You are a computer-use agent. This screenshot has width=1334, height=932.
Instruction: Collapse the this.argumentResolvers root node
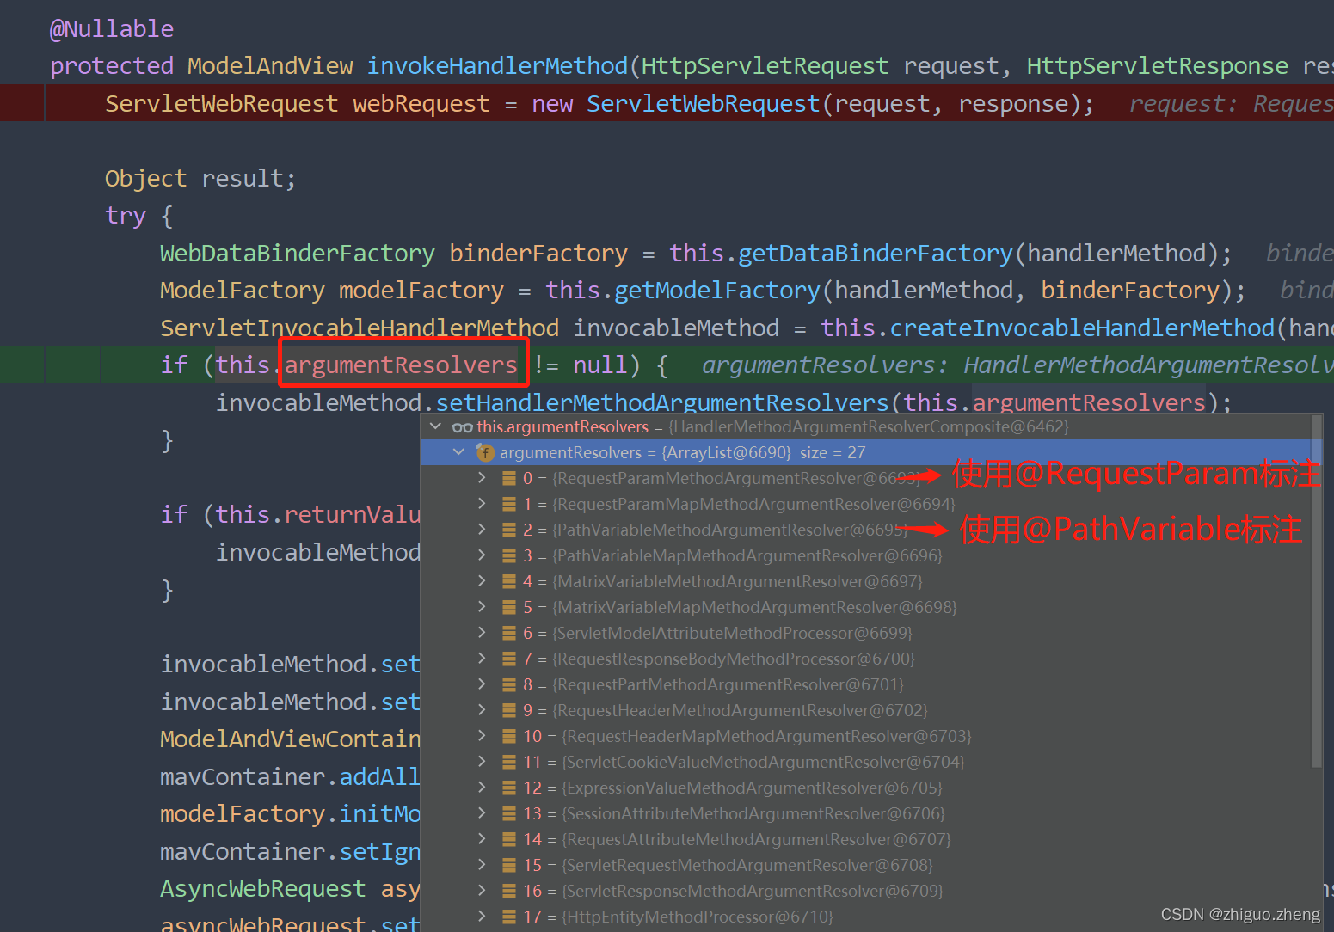coord(436,426)
